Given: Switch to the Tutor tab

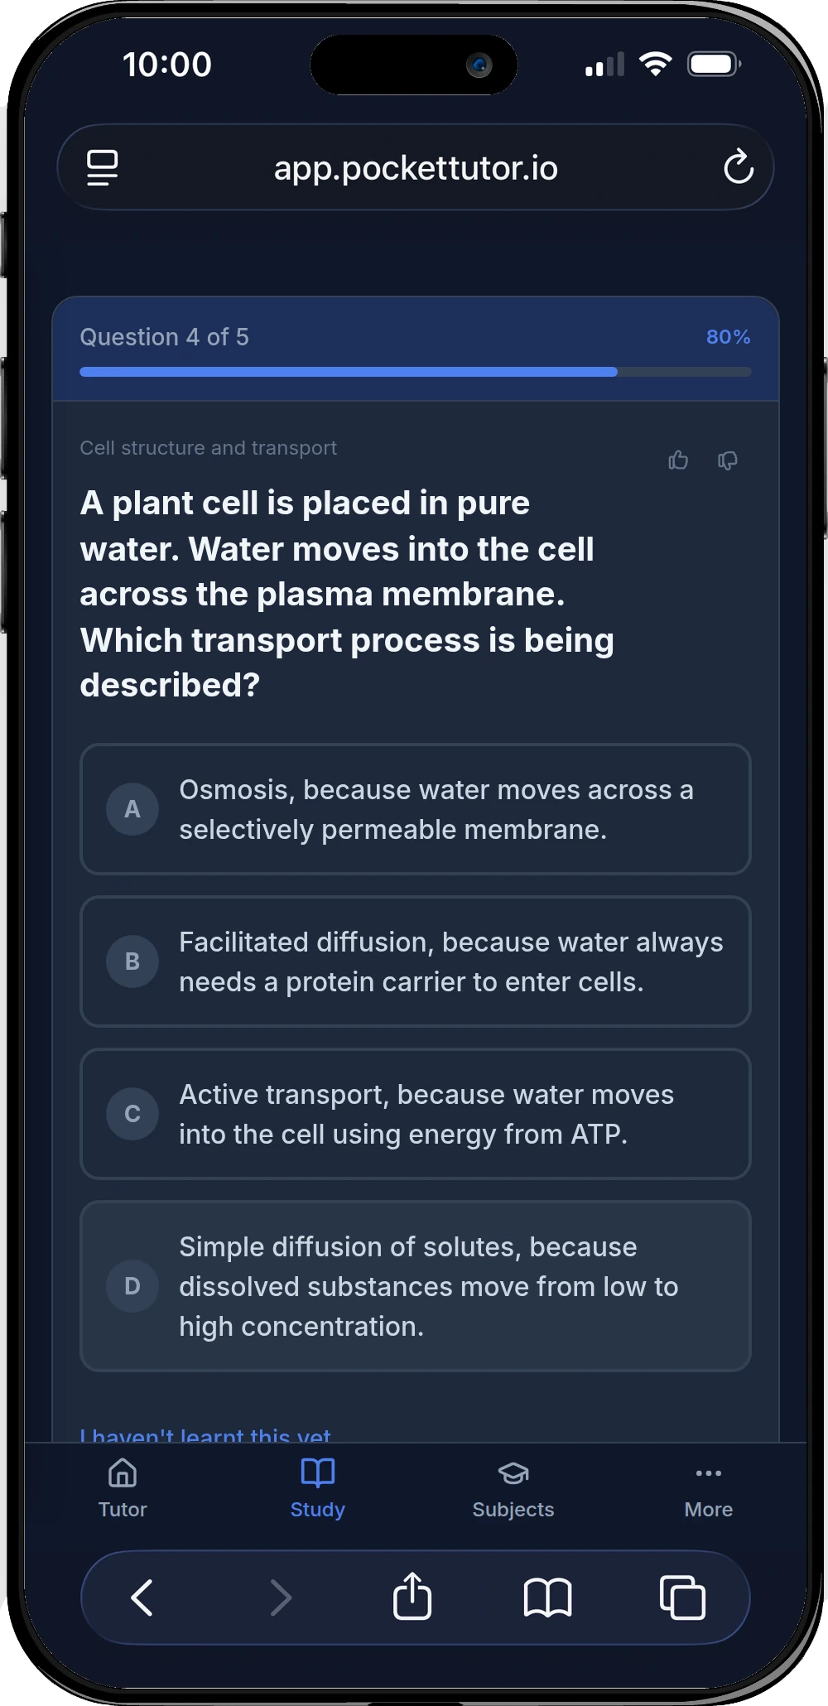Looking at the screenshot, I should click(123, 1488).
